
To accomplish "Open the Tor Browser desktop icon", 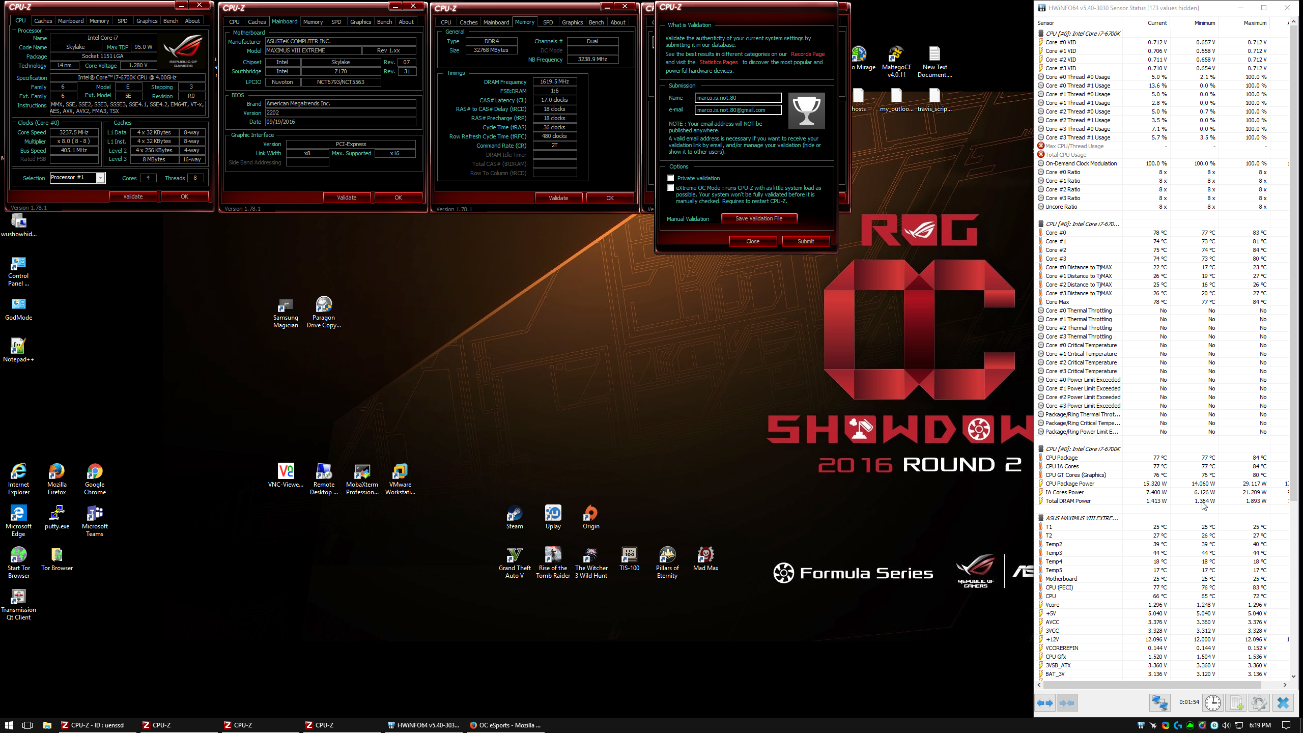I will 57,559.
